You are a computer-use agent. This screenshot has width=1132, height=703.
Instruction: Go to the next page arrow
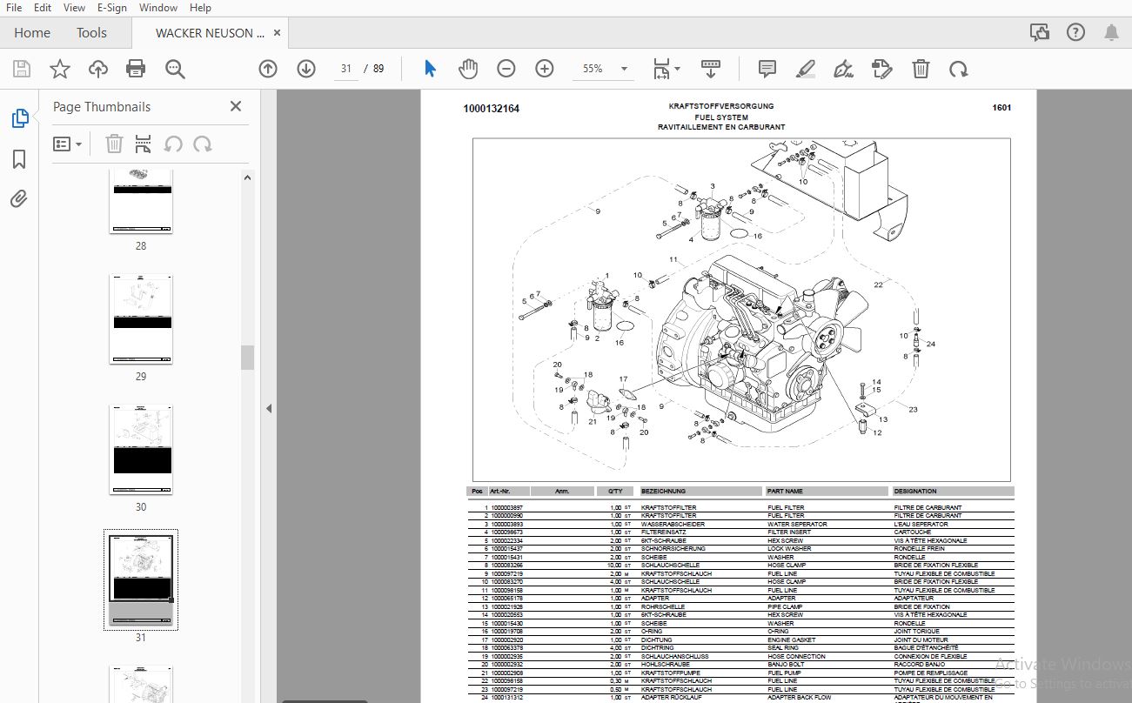click(x=306, y=69)
